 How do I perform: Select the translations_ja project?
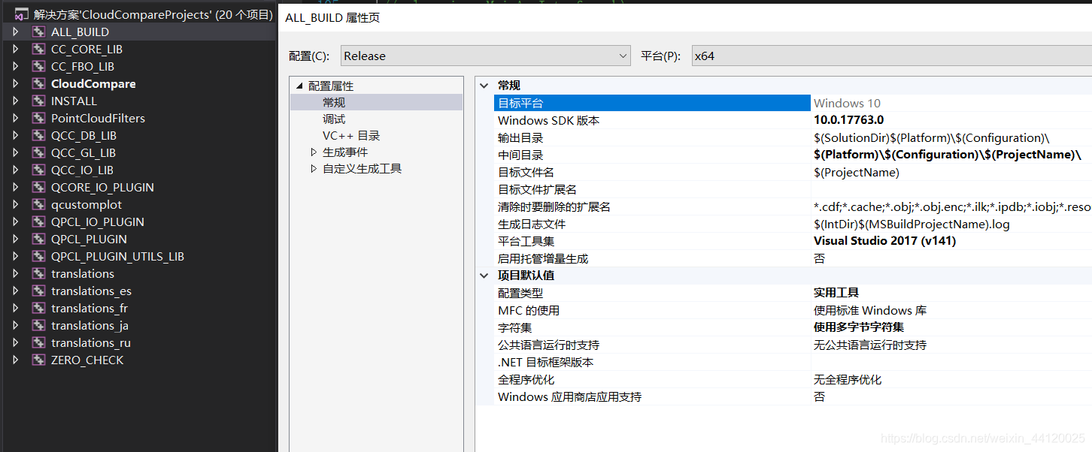(x=89, y=325)
